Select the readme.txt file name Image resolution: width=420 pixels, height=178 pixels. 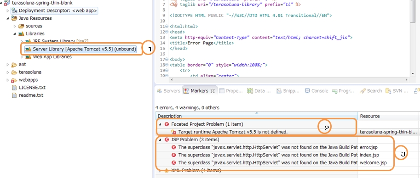[31, 95]
